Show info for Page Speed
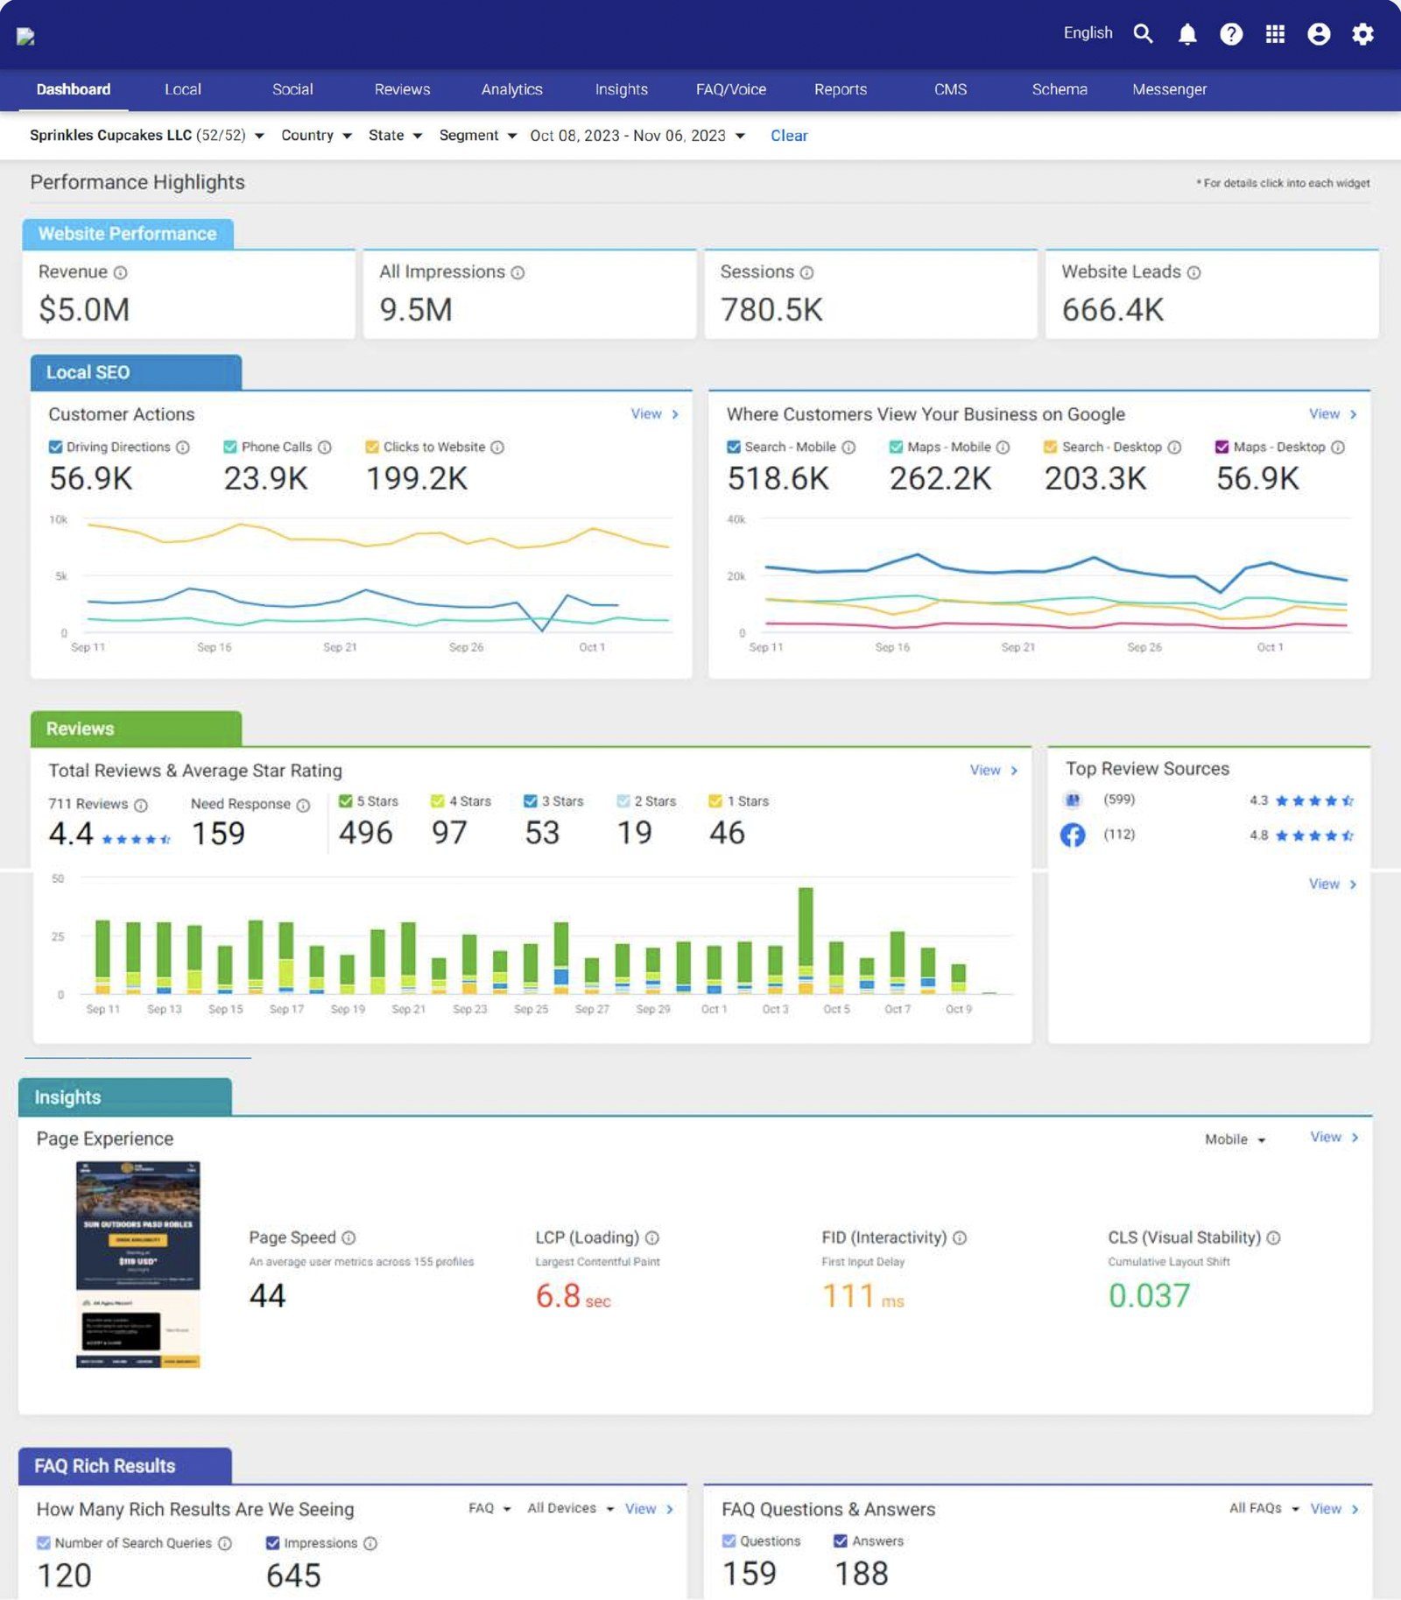 [348, 1237]
